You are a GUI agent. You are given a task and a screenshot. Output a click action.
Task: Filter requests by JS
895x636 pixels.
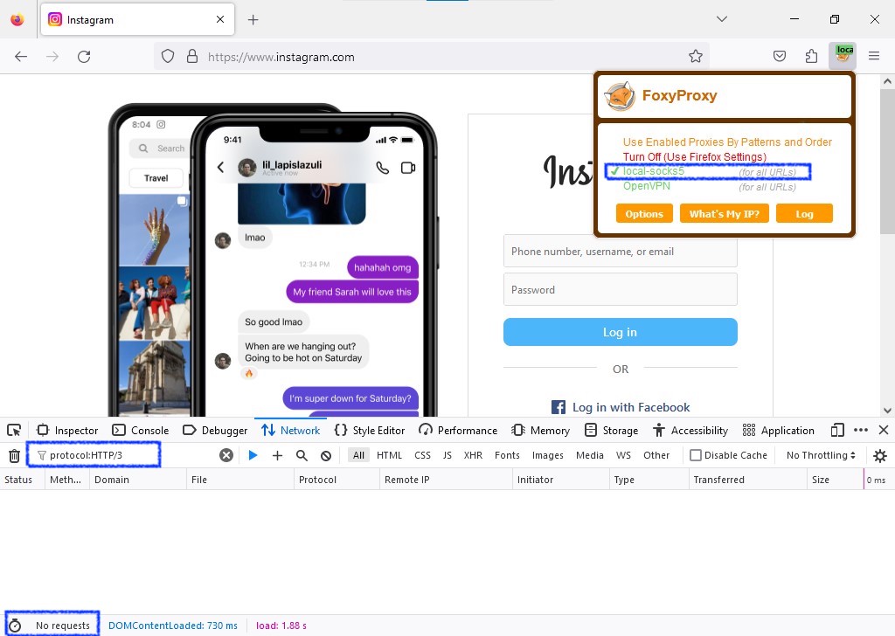click(447, 455)
